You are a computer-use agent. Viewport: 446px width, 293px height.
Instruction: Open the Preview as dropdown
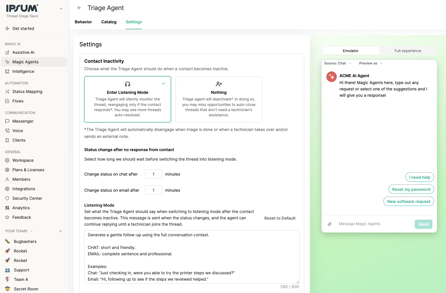click(371, 63)
